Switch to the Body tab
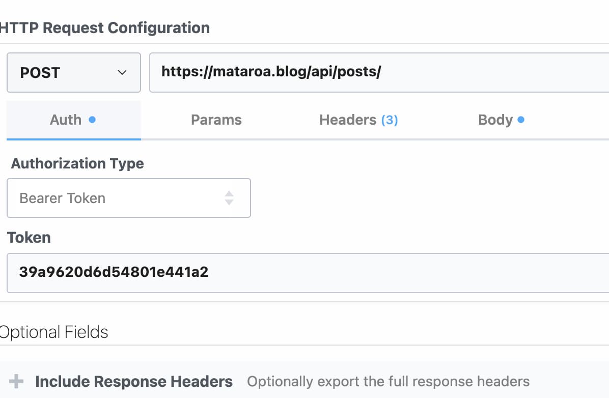This screenshot has height=398, width=609. pos(501,120)
